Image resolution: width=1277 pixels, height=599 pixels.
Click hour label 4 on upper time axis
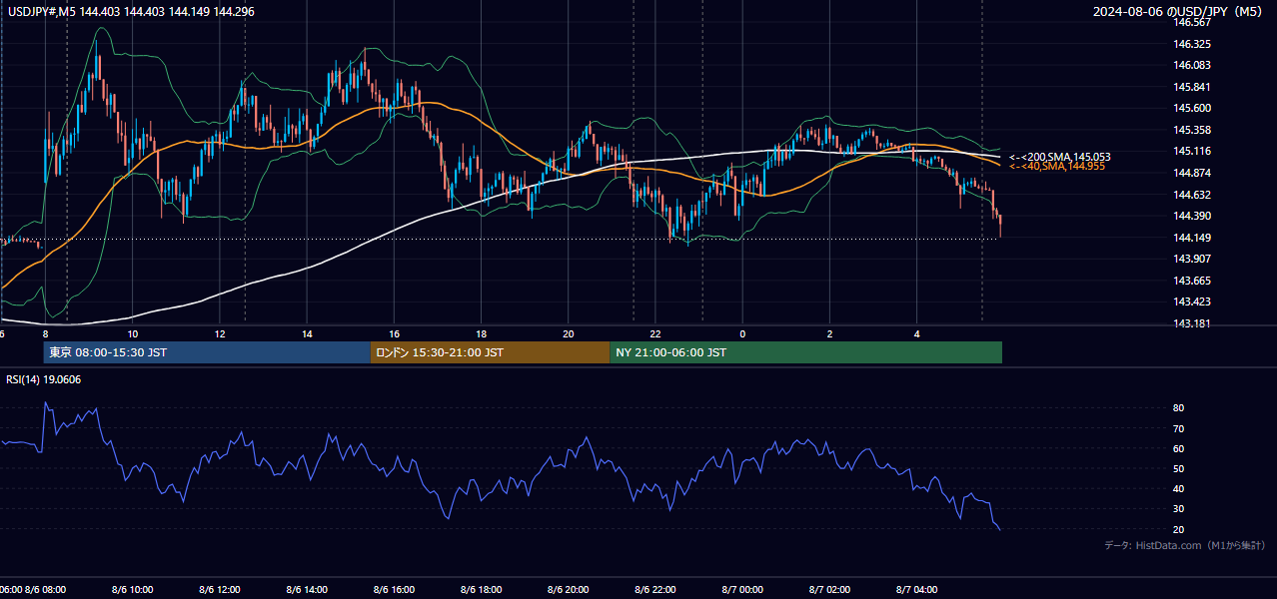917,333
